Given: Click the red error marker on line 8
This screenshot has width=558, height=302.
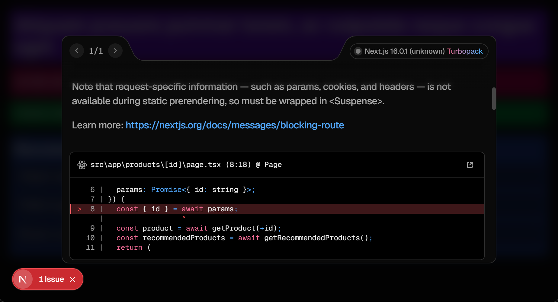Looking at the screenshot, I should coord(79,209).
